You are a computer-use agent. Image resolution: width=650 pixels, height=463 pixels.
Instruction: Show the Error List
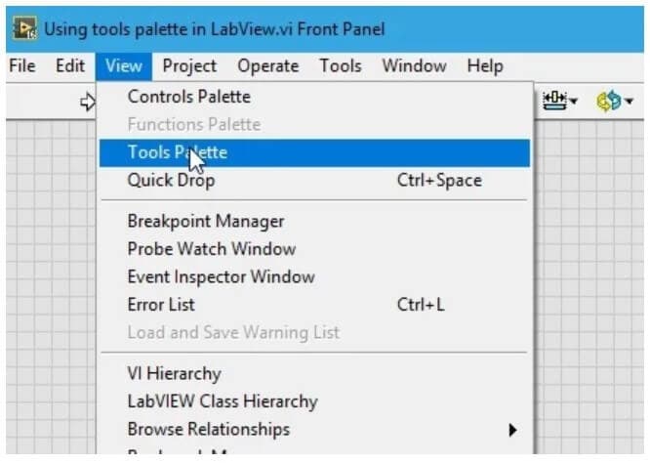tap(161, 305)
